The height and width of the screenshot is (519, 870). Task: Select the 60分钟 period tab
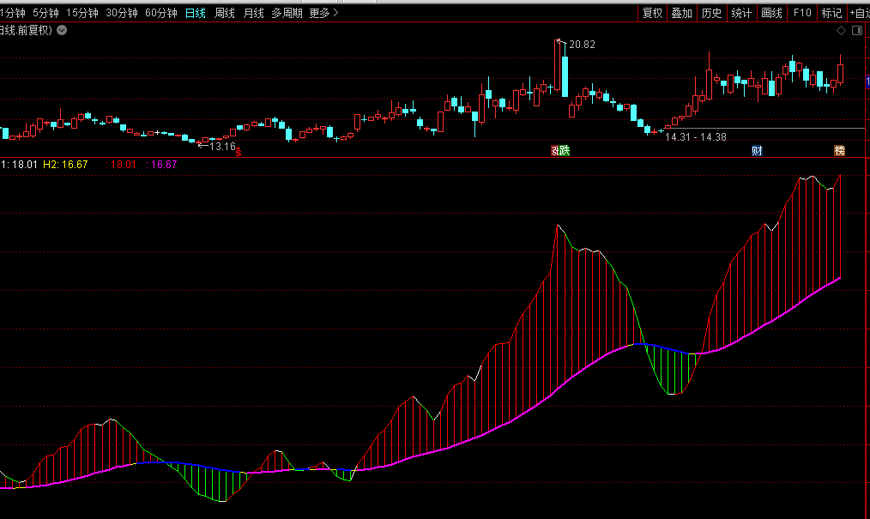(x=161, y=13)
